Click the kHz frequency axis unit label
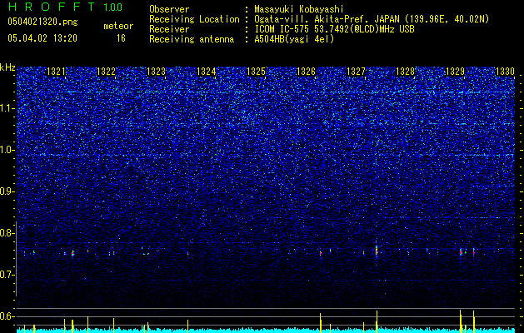524x333 pixels. [x=7, y=67]
